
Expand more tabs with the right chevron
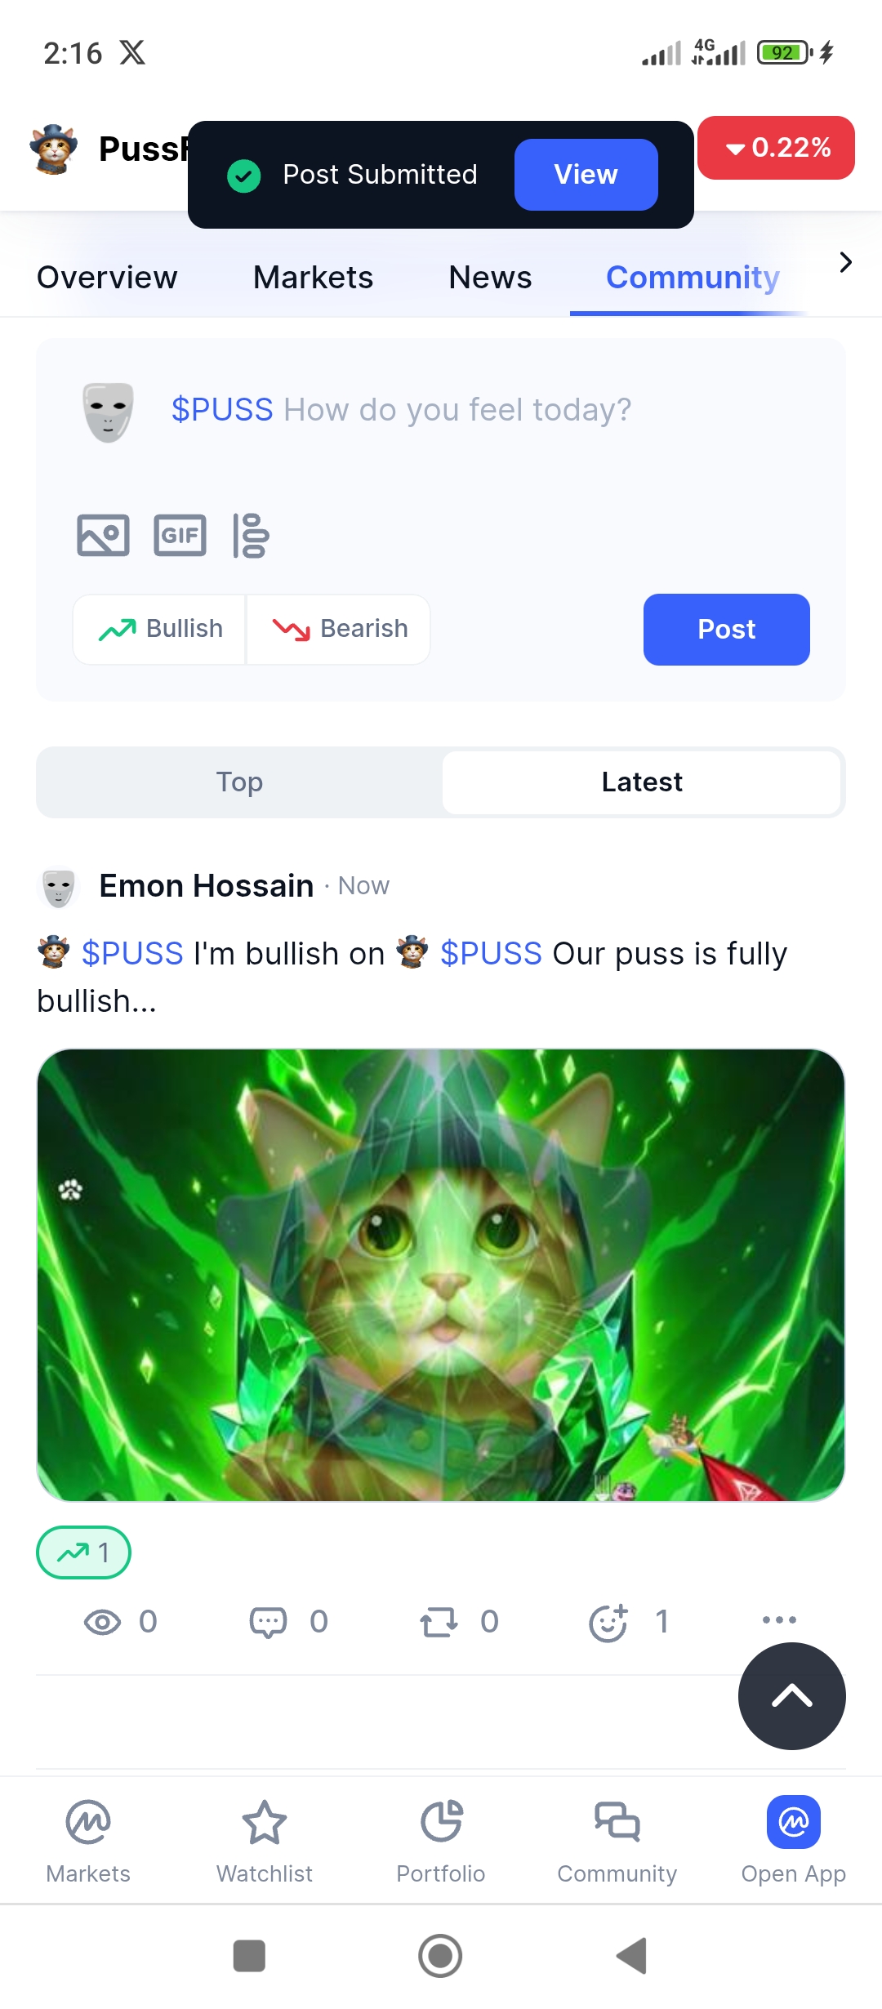tap(845, 262)
